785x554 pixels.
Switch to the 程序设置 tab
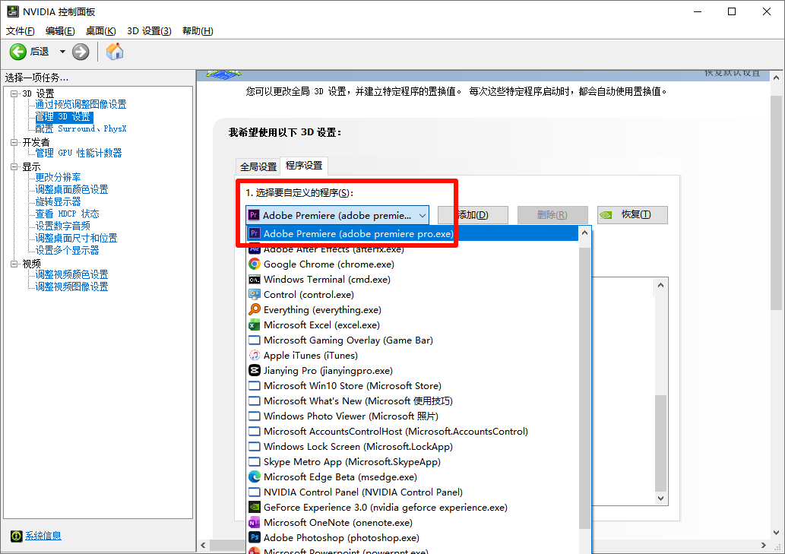pos(304,165)
